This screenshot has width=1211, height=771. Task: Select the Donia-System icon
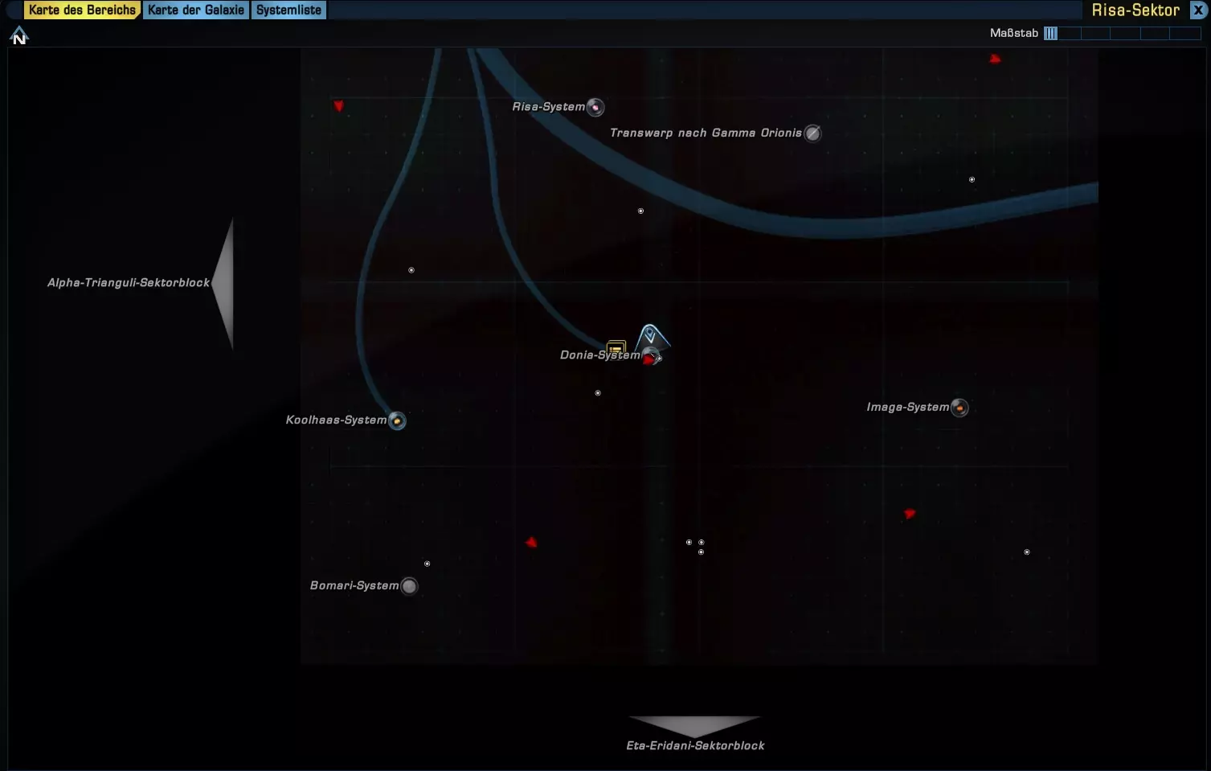tap(652, 356)
